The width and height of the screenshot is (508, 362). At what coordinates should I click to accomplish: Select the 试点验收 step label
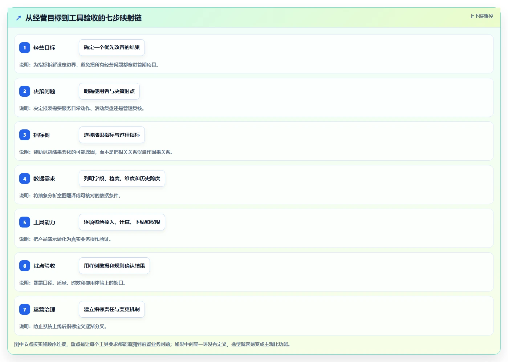(44, 266)
